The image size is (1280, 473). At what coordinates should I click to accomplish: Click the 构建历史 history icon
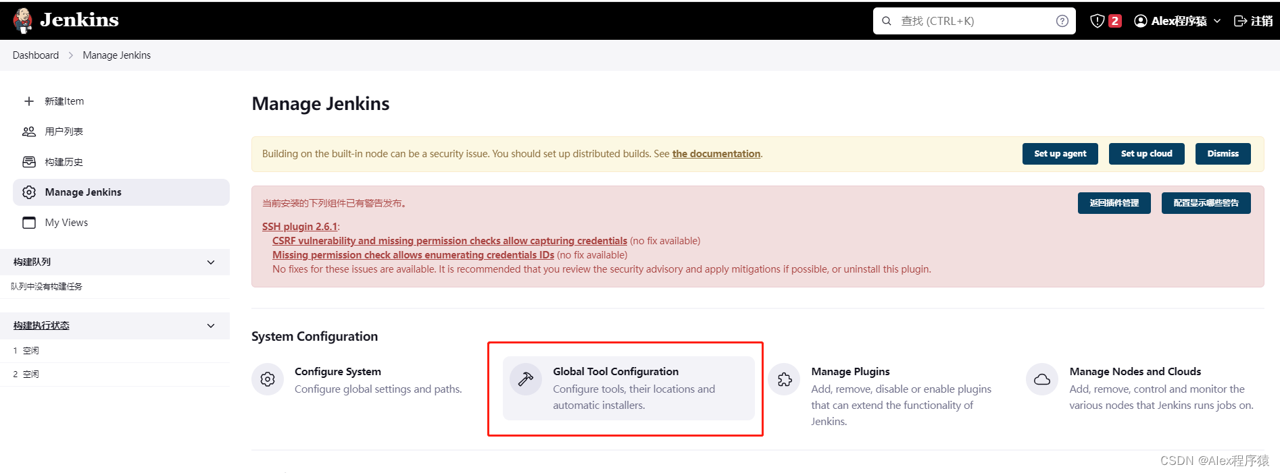(29, 162)
